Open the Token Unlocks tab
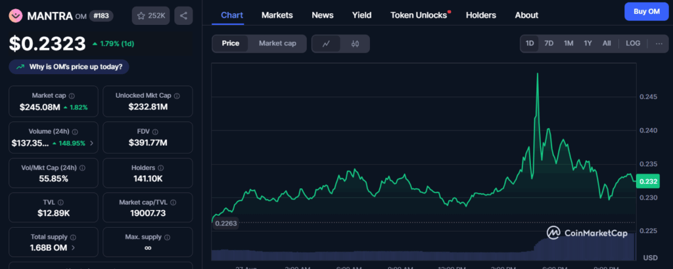 419,15
